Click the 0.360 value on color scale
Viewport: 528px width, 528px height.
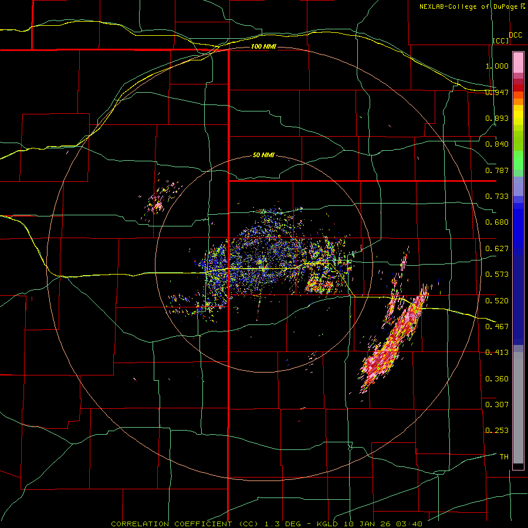point(497,379)
